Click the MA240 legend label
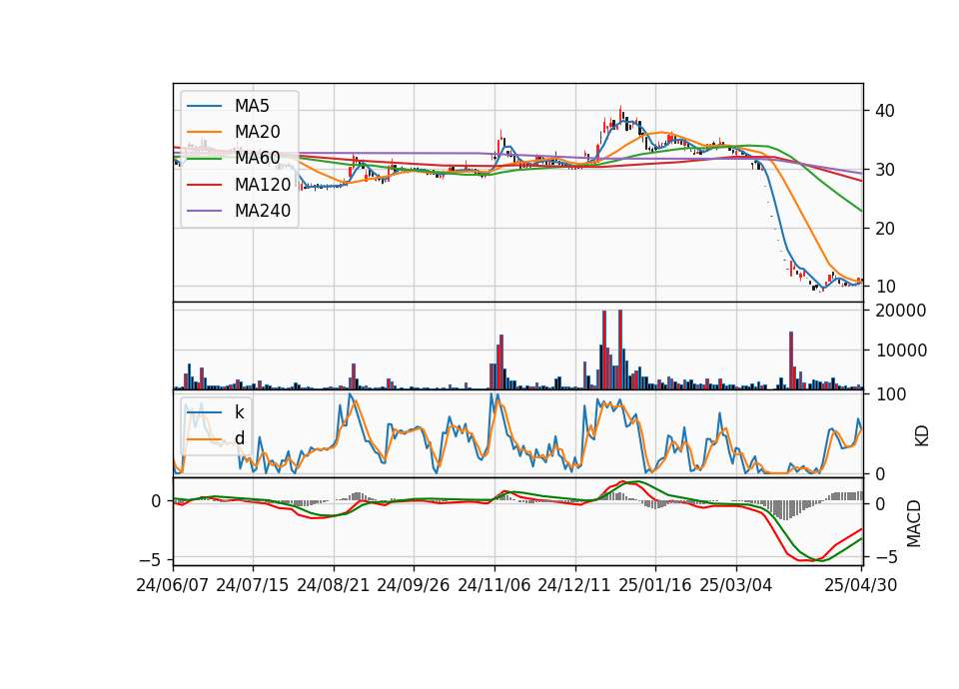 [263, 211]
